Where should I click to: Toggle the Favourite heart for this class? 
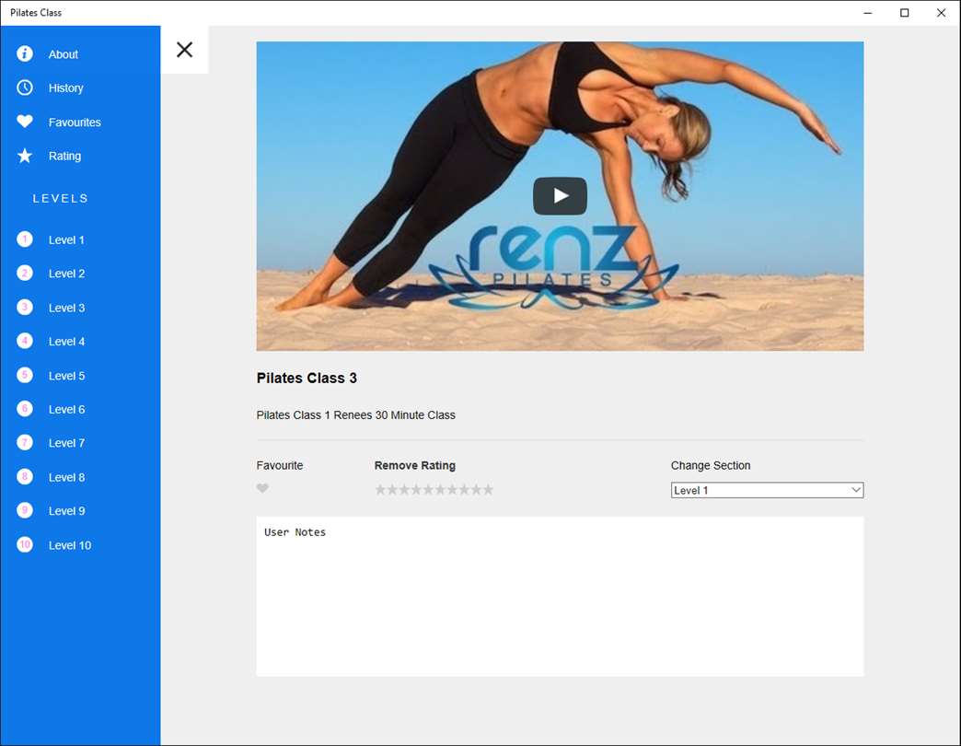(x=262, y=488)
